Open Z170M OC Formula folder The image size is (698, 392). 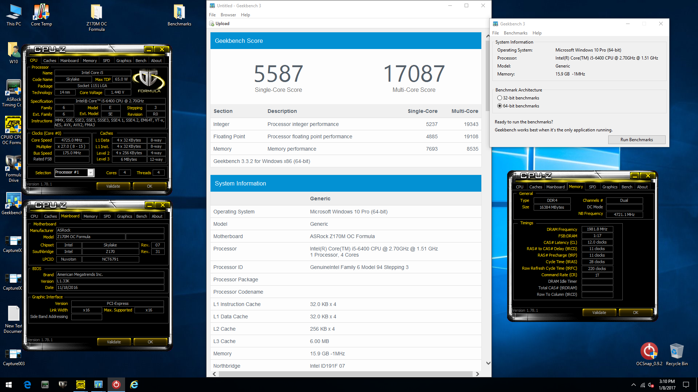(96, 18)
